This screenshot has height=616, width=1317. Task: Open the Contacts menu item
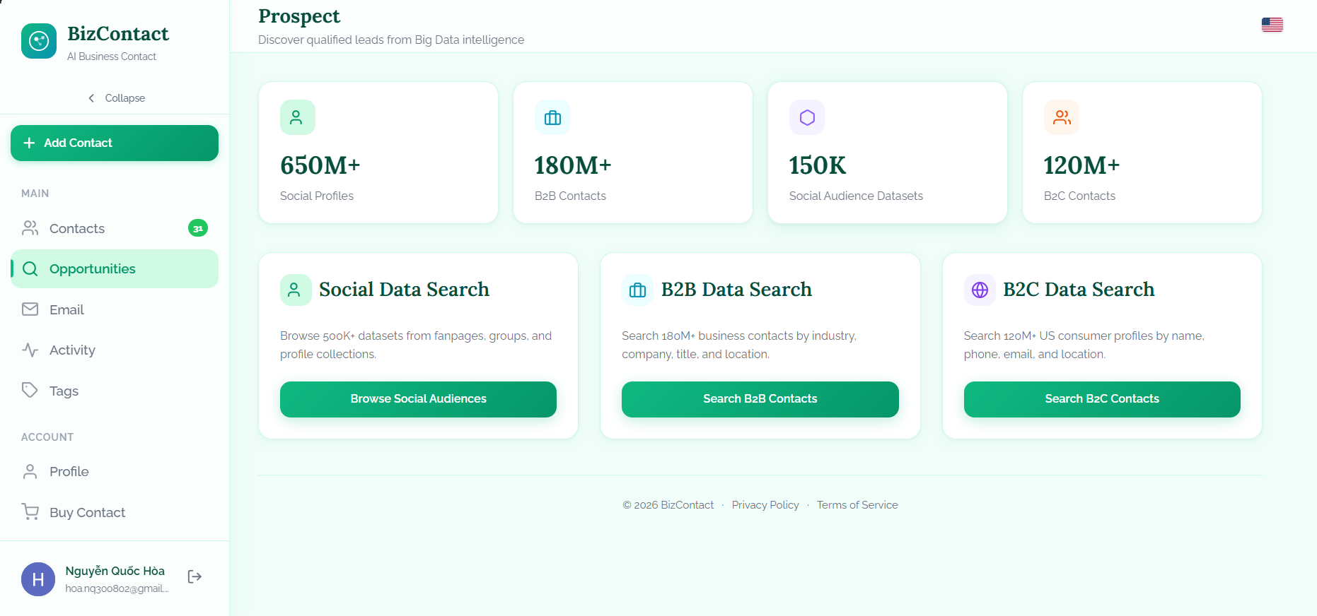click(115, 228)
